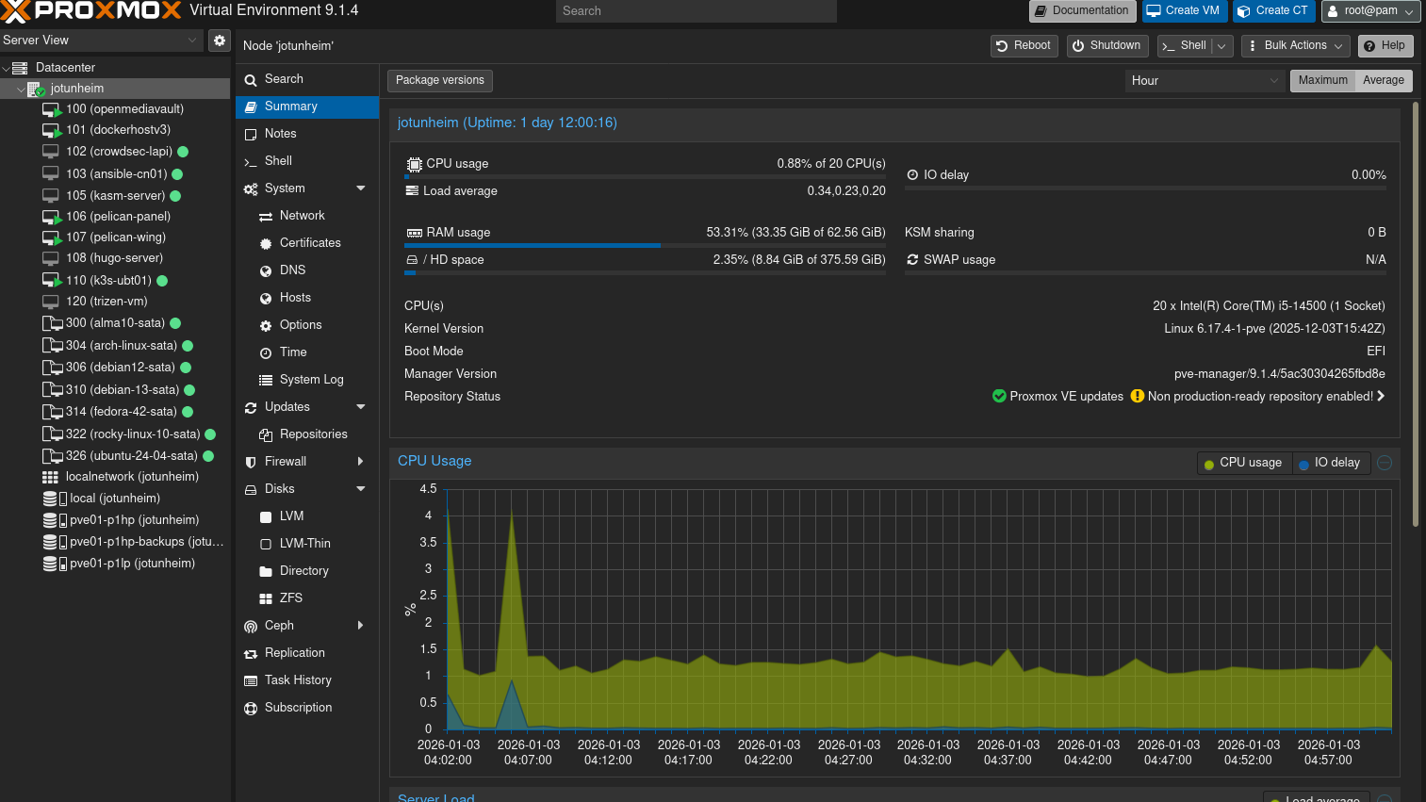The image size is (1426, 802).
Task: Open the Bulk Actions dropdown
Action: (1295, 45)
